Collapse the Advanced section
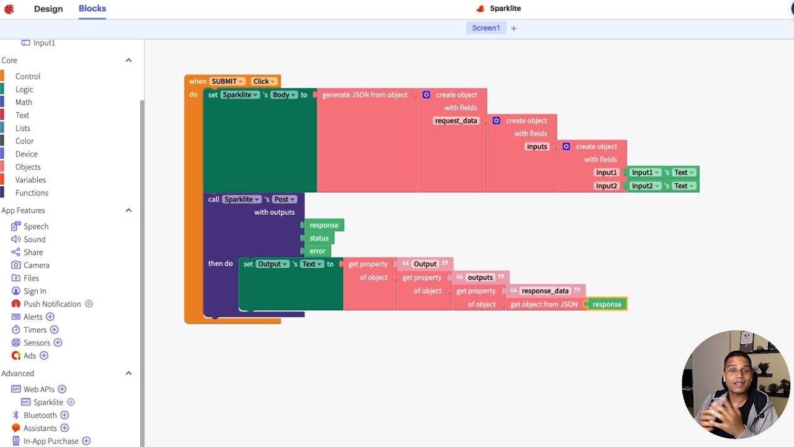This screenshot has height=447, width=794. coord(128,373)
